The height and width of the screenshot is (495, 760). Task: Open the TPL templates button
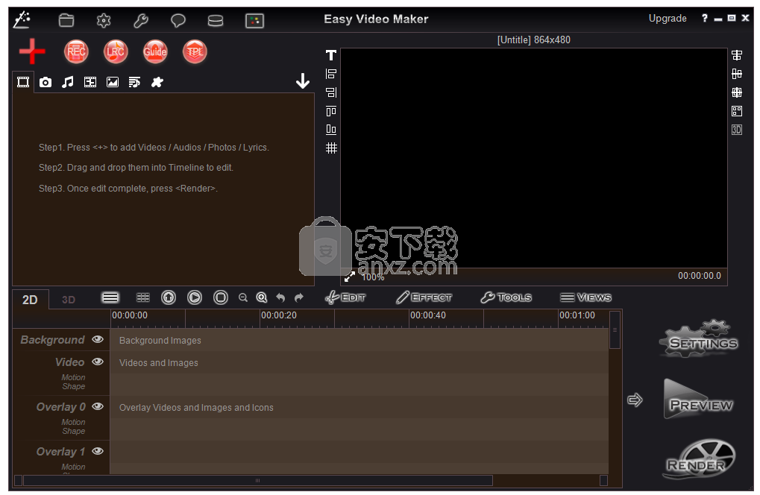pyautogui.click(x=195, y=51)
